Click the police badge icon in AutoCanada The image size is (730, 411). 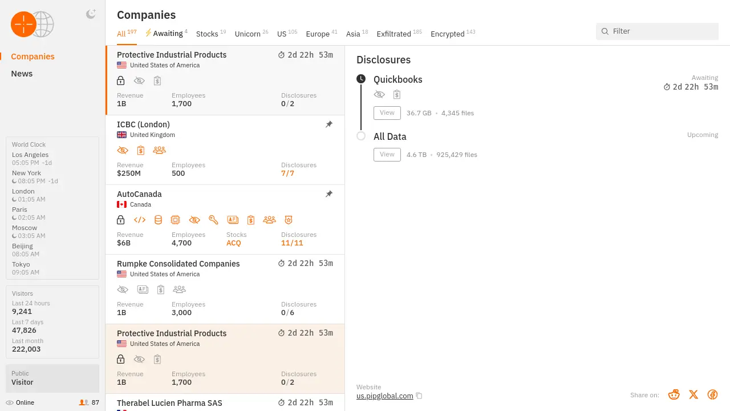tap(289, 220)
